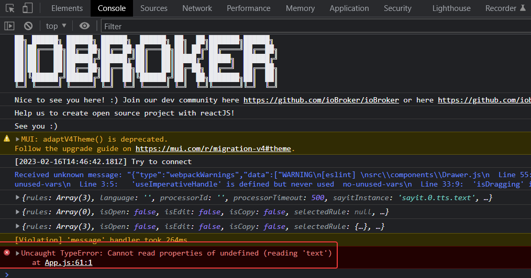The image size is (531, 278).
Task: Click the live expression eye icon
Action: pyautogui.click(x=84, y=26)
